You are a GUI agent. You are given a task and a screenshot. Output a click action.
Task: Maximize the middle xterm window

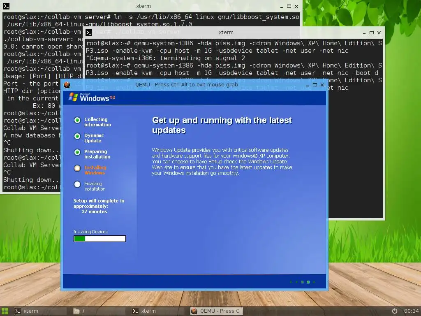point(372,33)
